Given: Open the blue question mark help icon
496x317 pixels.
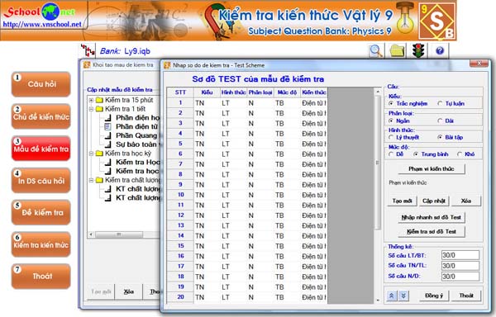Looking at the screenshot, I should tap(440, 50).
